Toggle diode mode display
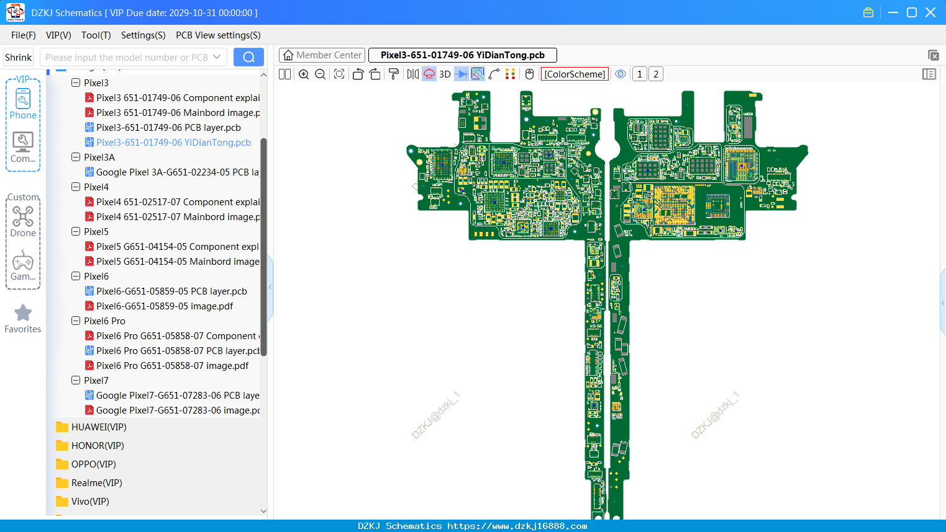 click(x=462, y=74)
